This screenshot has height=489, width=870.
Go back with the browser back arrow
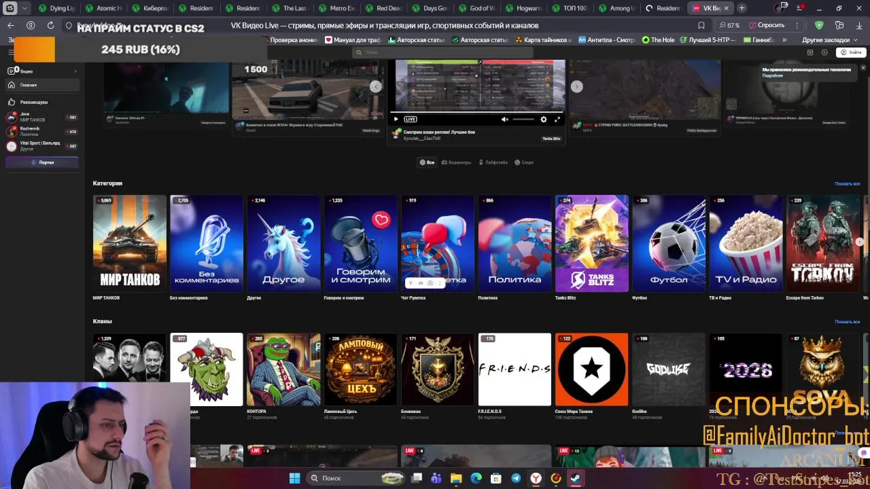(10, 25)
